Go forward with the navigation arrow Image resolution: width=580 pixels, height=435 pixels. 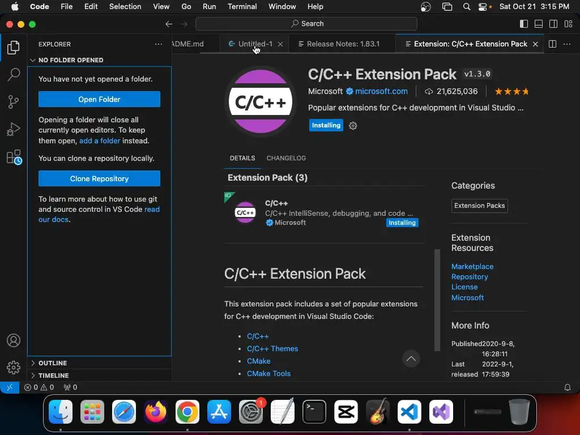click(184, 24)
